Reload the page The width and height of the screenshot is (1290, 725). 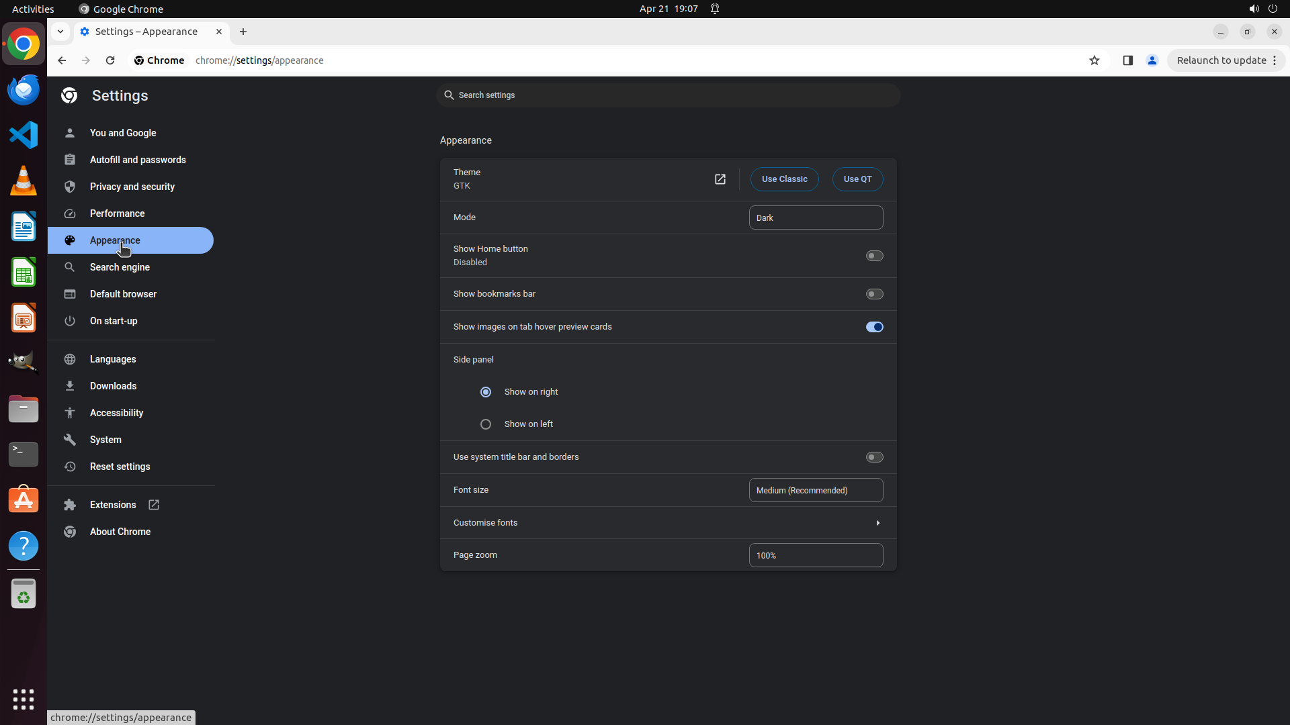(110, 60)
